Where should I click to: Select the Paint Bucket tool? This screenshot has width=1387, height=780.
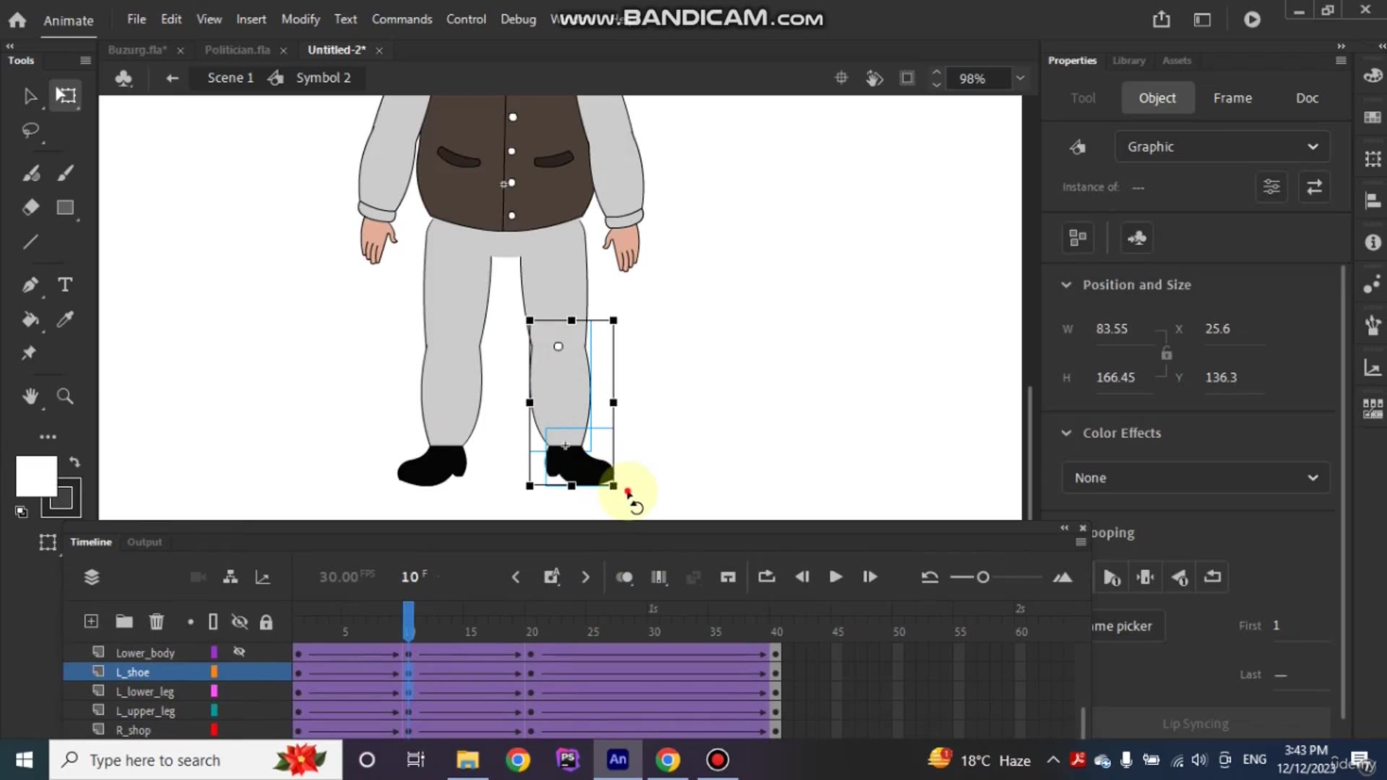tap(31, 320)
